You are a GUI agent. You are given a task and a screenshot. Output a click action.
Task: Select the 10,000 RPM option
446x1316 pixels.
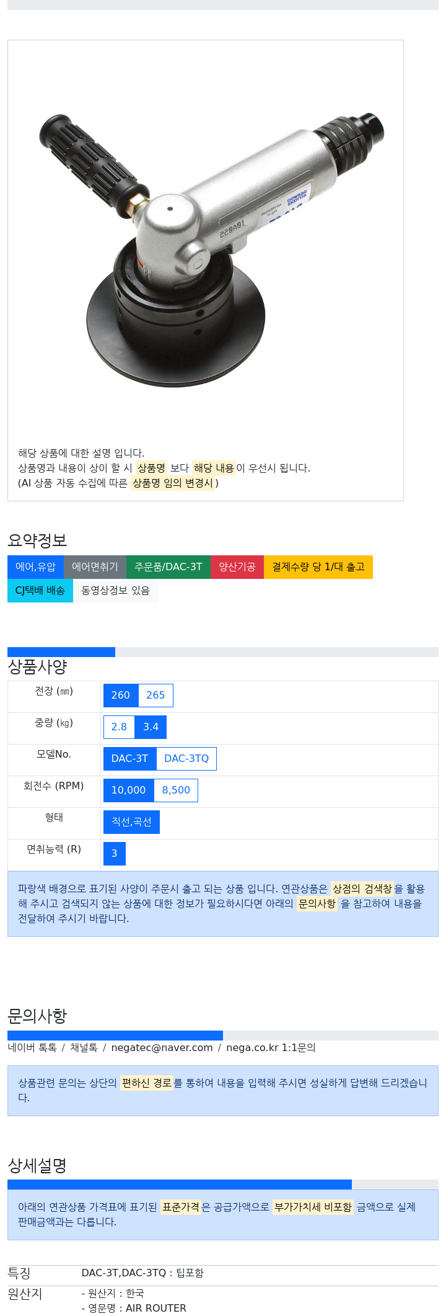[x=129, y=790]
